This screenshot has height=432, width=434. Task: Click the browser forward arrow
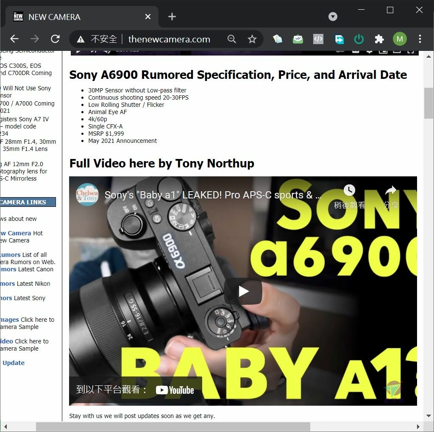tap(35, 39)
